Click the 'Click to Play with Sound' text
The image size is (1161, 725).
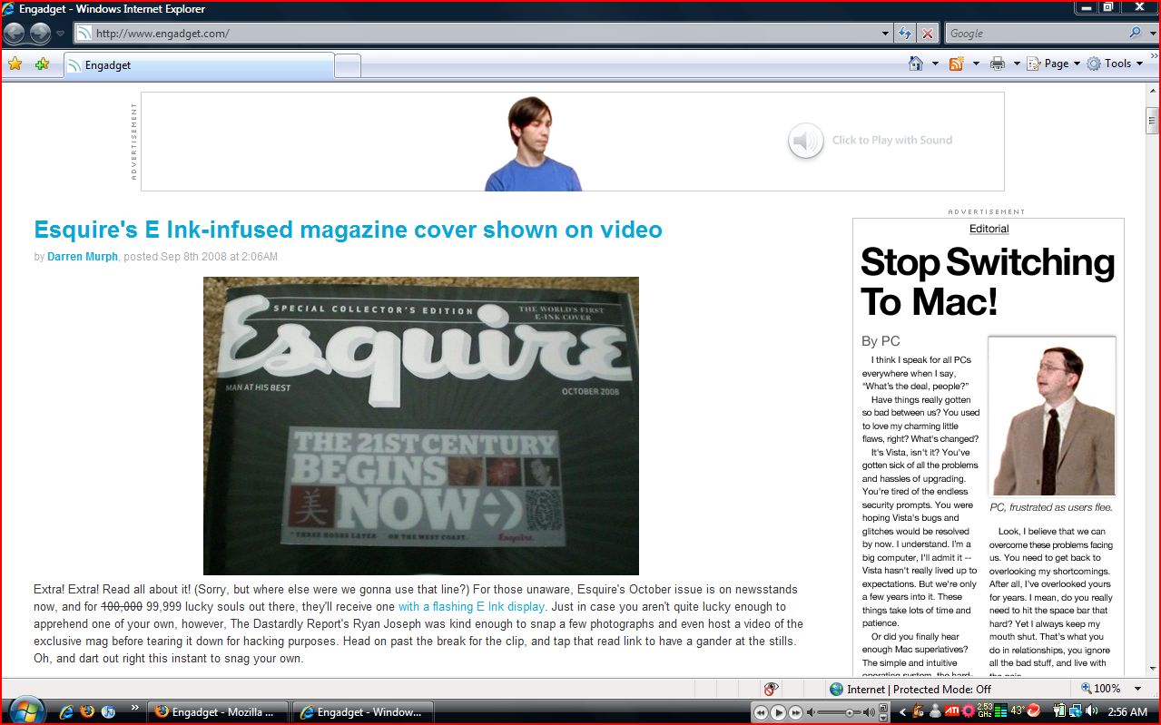tap(892, 140)
